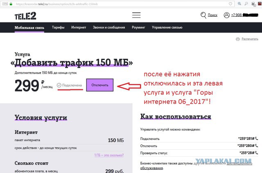Click the 'Дополнительные 150 МБ до конца суток' text
The image size is (262, 173).
click(x=45, y=73)
